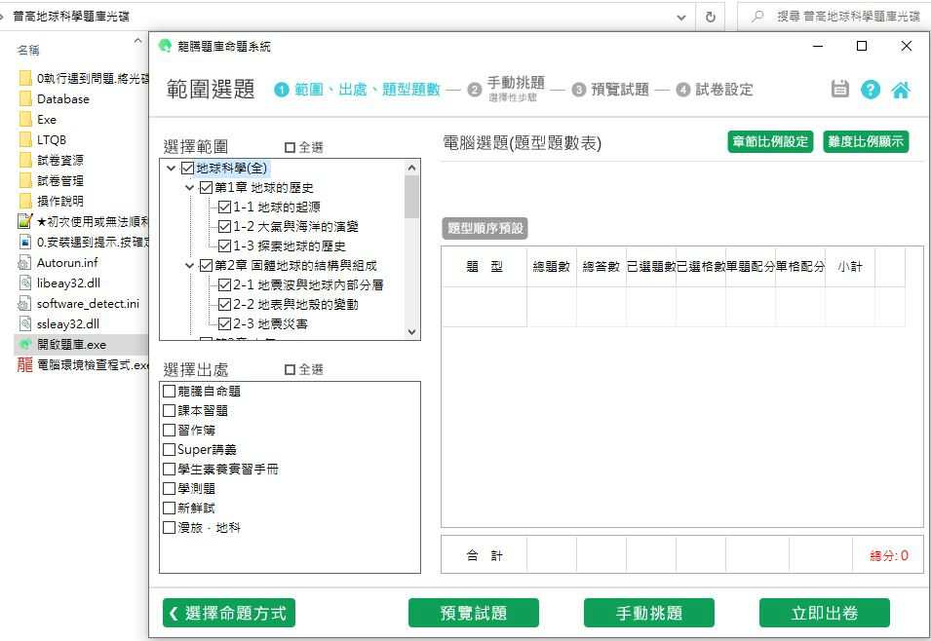Select the Database folder icon in Explorer

coord(25,99)
